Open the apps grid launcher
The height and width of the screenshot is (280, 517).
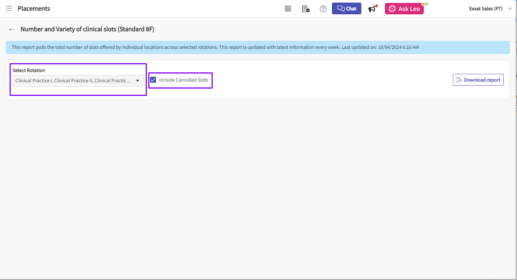(288, 9)
